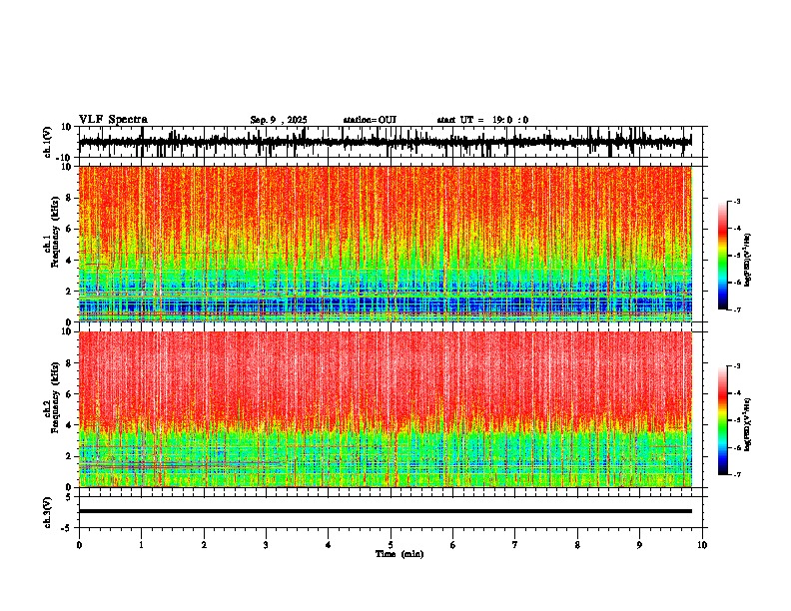791x611 pixels.
Task: Click the time axis tick label 3
Action: pos(266,545)
